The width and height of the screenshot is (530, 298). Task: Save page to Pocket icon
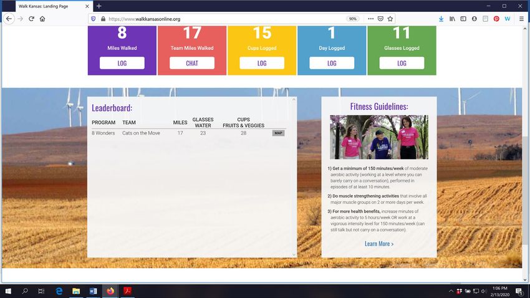[x=380, y=19]
